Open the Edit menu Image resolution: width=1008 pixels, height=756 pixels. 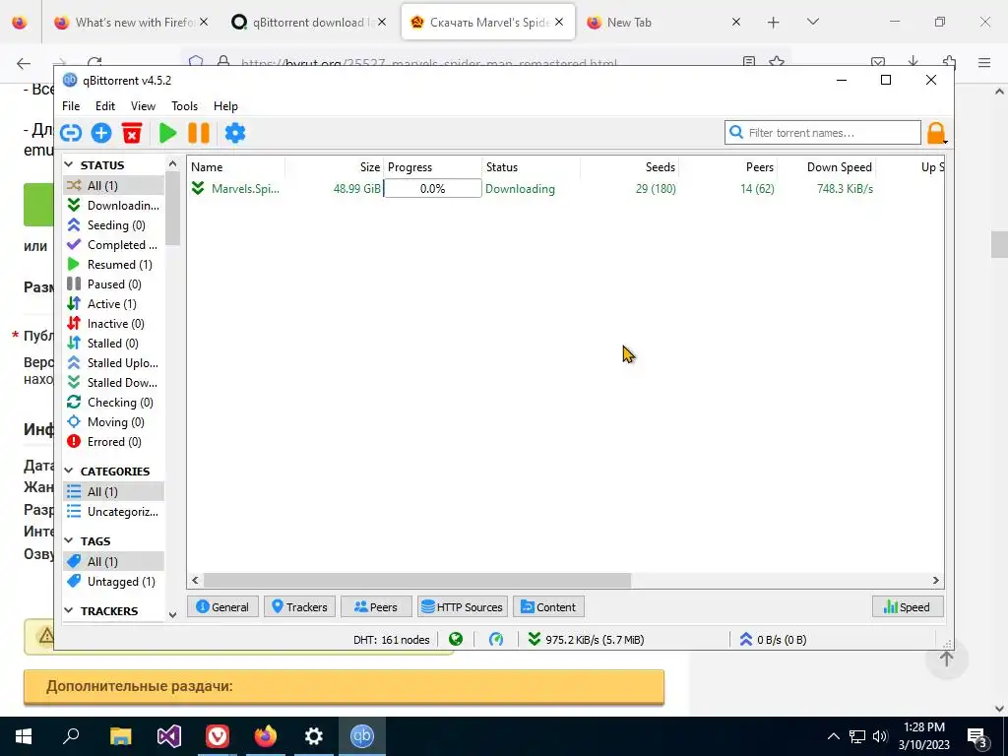pos(105,106)
